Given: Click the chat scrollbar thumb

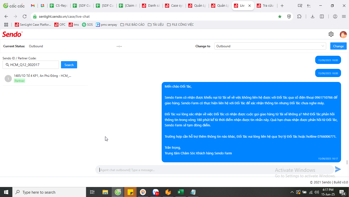Looking at the screenshot, I should [347, 162].
